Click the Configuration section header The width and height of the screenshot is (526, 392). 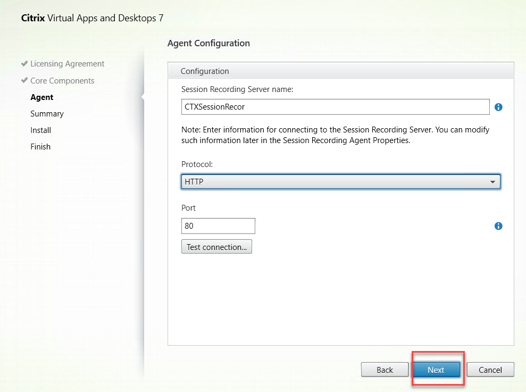(x=205, y=71)
